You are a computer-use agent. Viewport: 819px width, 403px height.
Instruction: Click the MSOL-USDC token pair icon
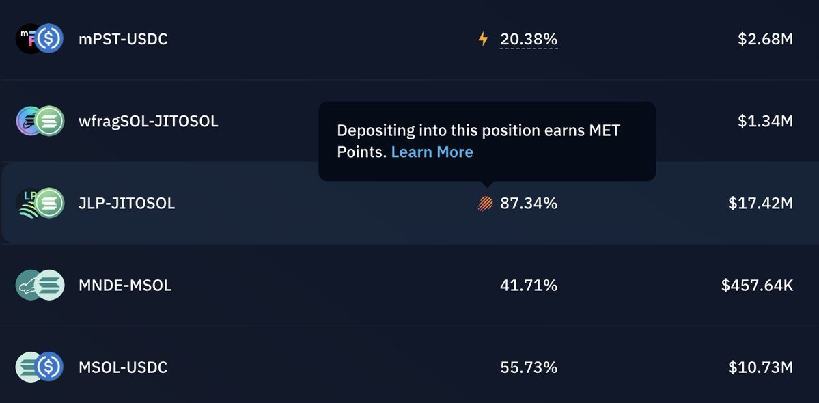[x=39, y=367]
